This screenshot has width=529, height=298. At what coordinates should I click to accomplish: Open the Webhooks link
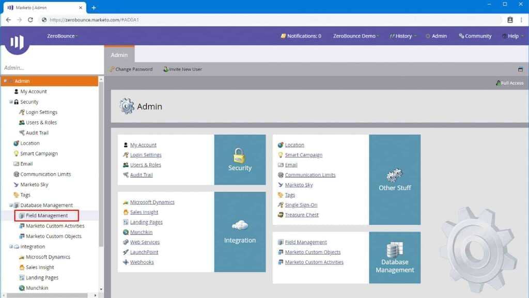tap(142, 262)
